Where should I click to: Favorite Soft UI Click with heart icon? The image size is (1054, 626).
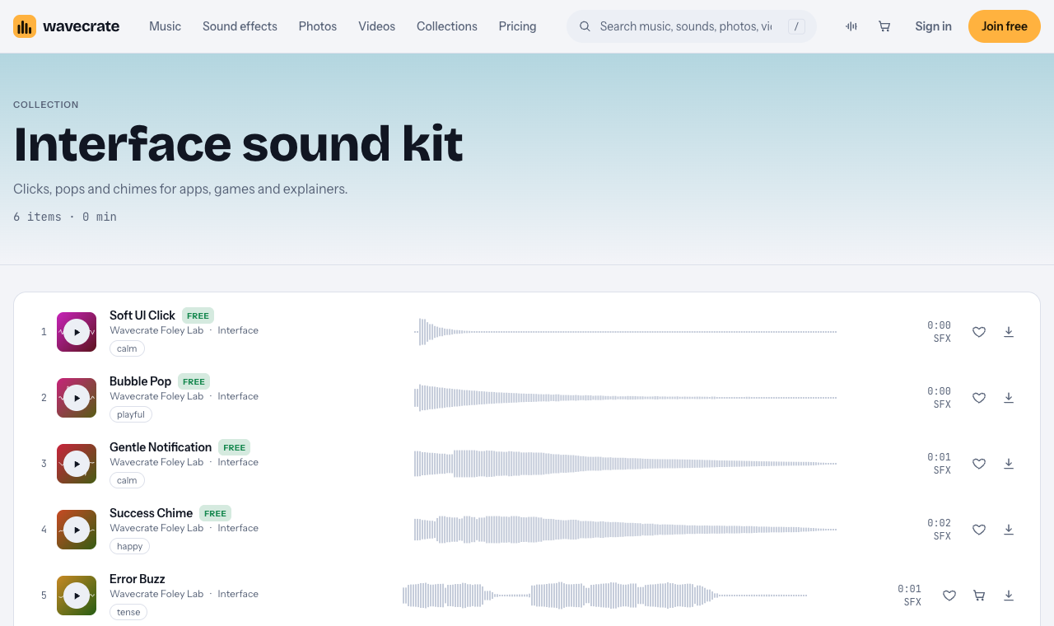coord(979,332)
